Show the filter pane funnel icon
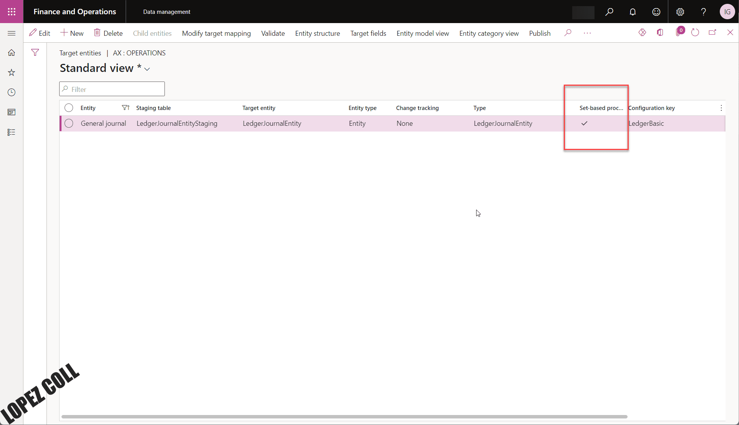Viewport: 739px width, 425px height. coord(35,53)
